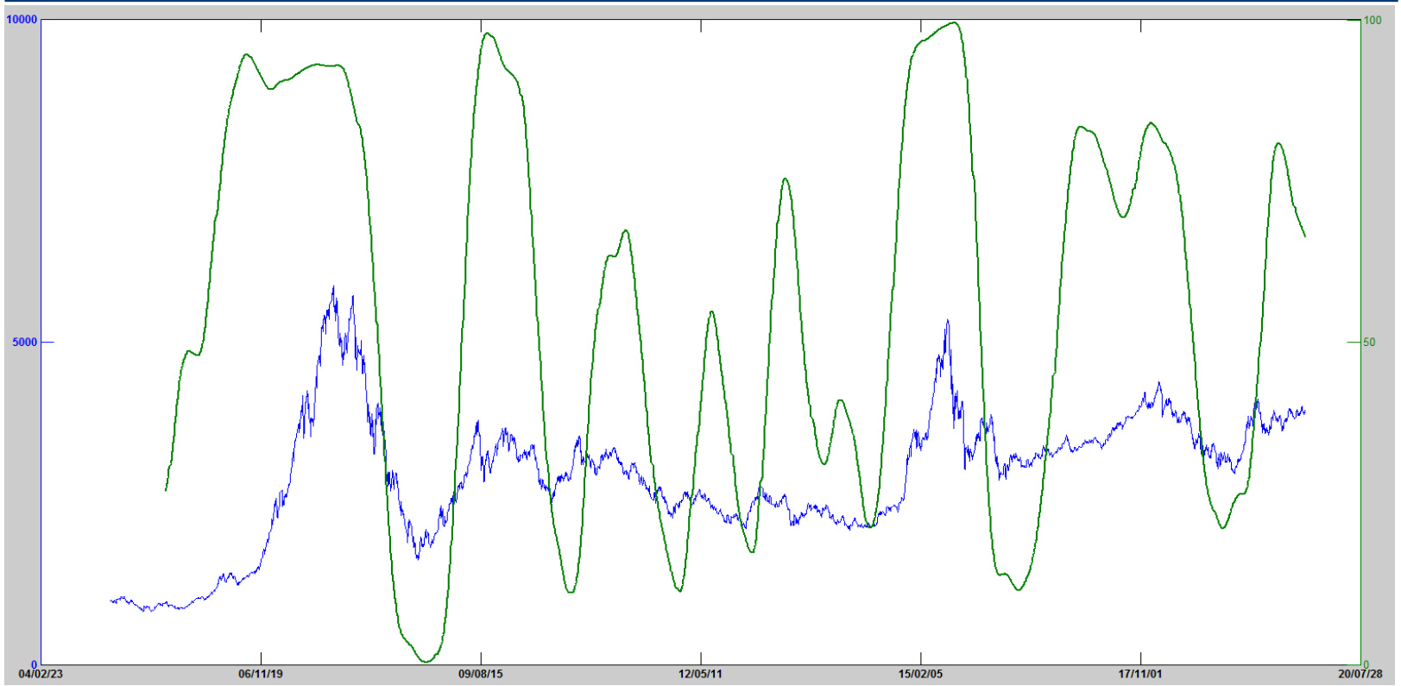
Task: Select the 12/05/11 date label
Action: [x=701, y=674]
